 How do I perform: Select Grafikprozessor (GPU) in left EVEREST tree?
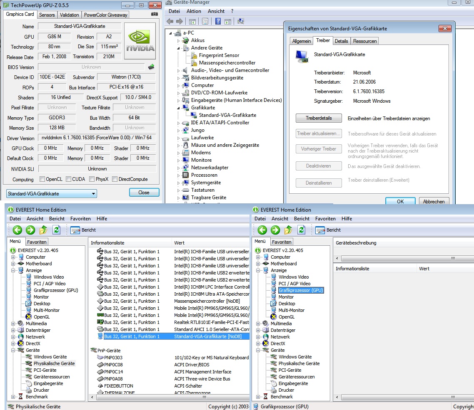(x=56, y=290)
